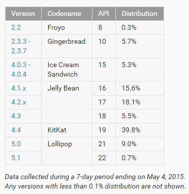Select the Gingerbread codename cell
Image resolution: width=189 pixels, height=194 pixels.
click(x=67, y=46)
